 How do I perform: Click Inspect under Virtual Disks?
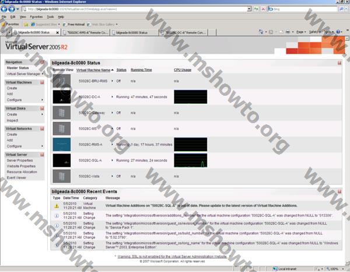[x=12, y=120]
